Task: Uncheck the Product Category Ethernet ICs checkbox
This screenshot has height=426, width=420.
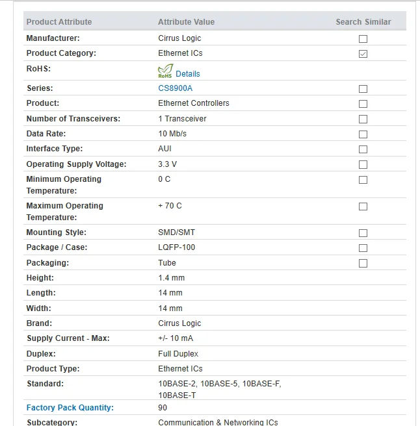Action: click(363, 54)
